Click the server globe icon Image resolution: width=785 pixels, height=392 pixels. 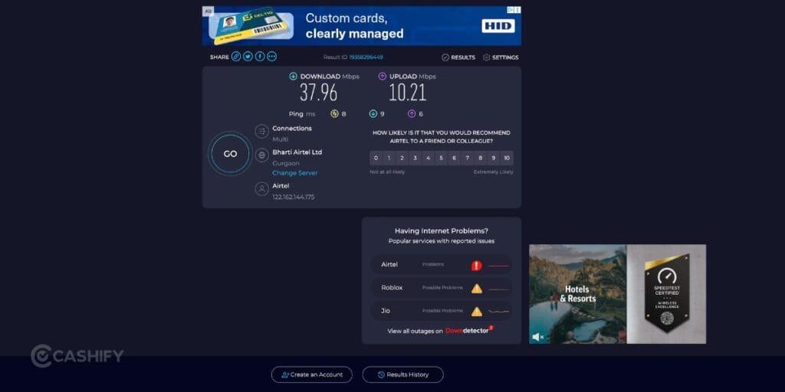(262, 155)
